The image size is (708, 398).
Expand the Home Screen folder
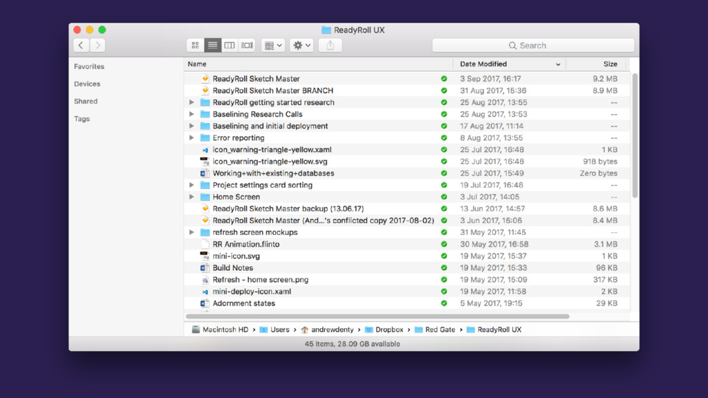192,197
